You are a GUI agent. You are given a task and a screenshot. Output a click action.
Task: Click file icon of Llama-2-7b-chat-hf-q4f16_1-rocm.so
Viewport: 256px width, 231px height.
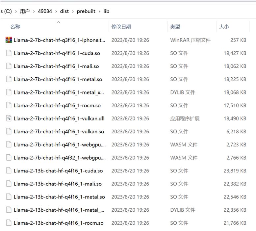(x=9, y=105)
